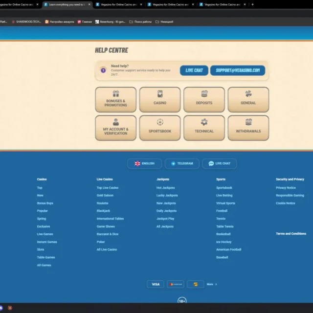Open the Lucky Jackpots link
The width and height of the screenshot is (313, 313).
point(167,196)
